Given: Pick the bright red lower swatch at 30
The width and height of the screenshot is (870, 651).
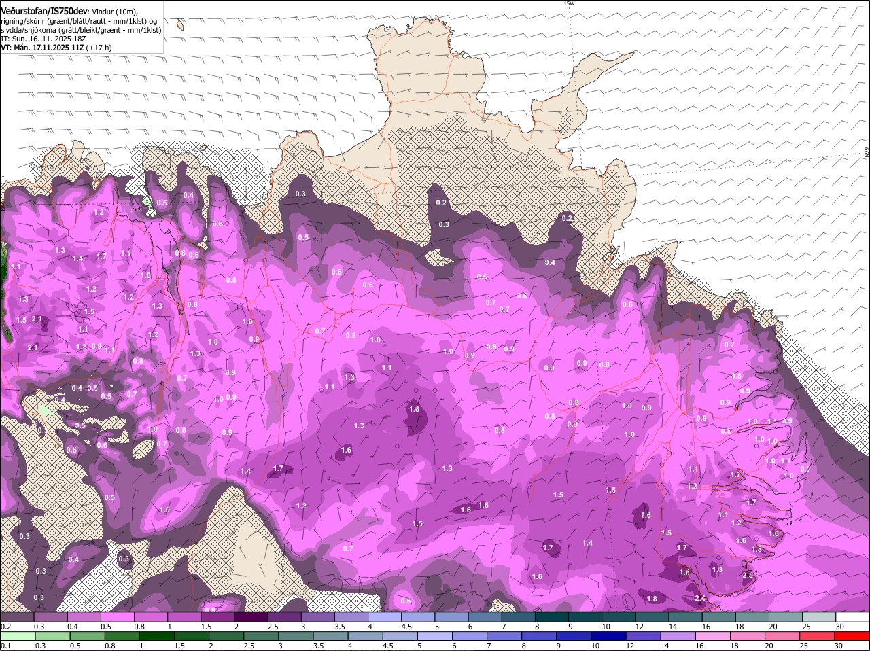Looking at the screenshot, I should click(x=852, y=636).
